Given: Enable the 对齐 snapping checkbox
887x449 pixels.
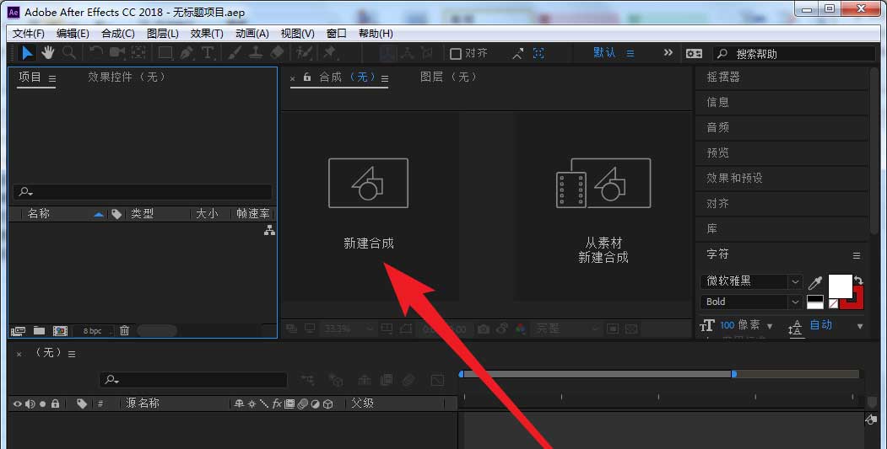Looking at the screenshot, I should 456,54.
